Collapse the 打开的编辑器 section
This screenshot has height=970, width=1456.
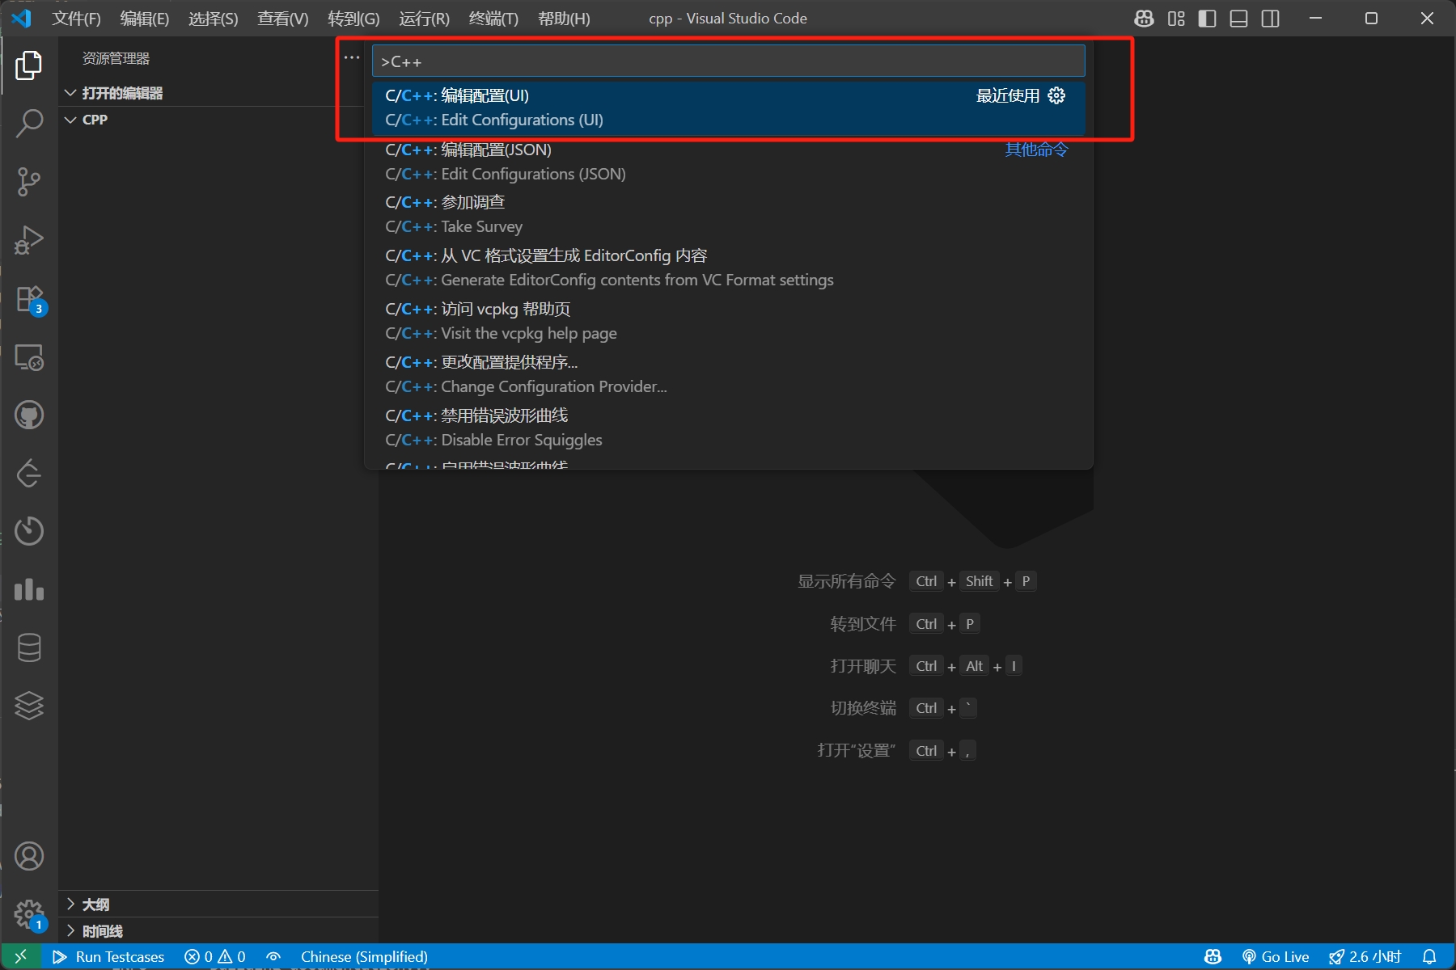pyautogui.click(x=70, y=92)
